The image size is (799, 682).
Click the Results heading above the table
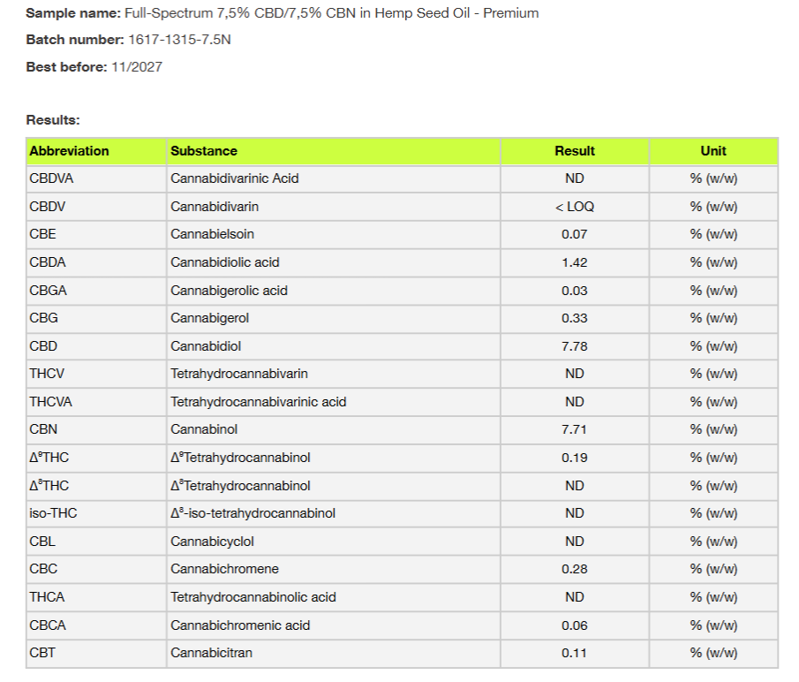[x=53, y=120]
